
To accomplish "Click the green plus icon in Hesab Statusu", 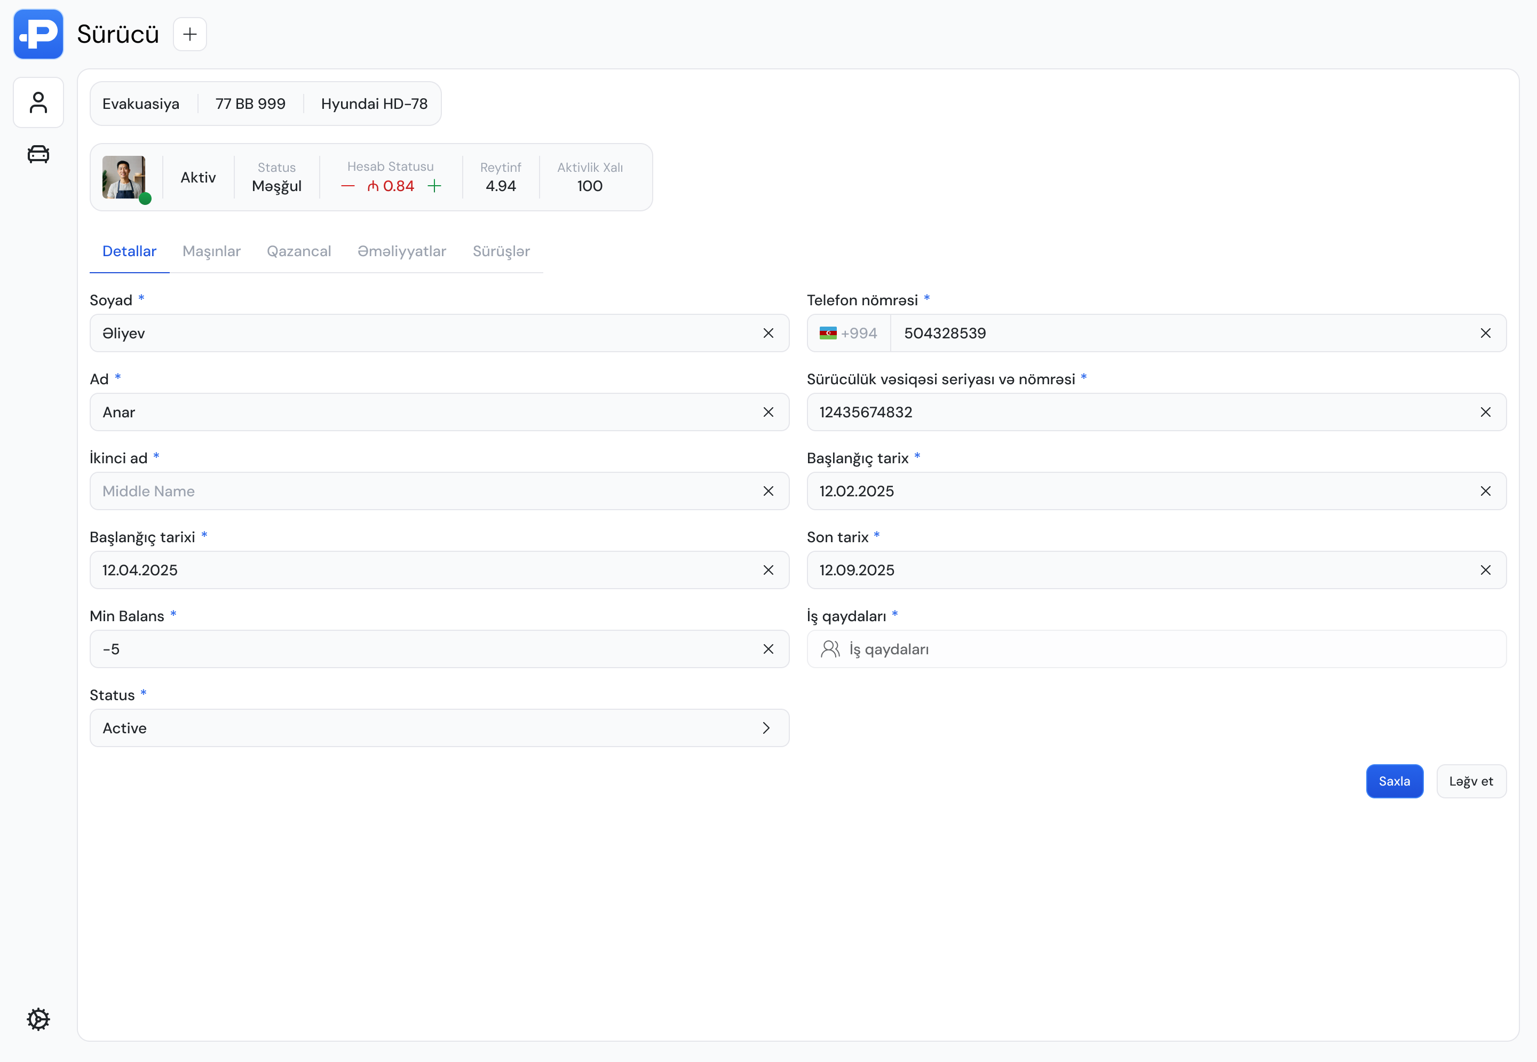I will click(x=434, y=186).
